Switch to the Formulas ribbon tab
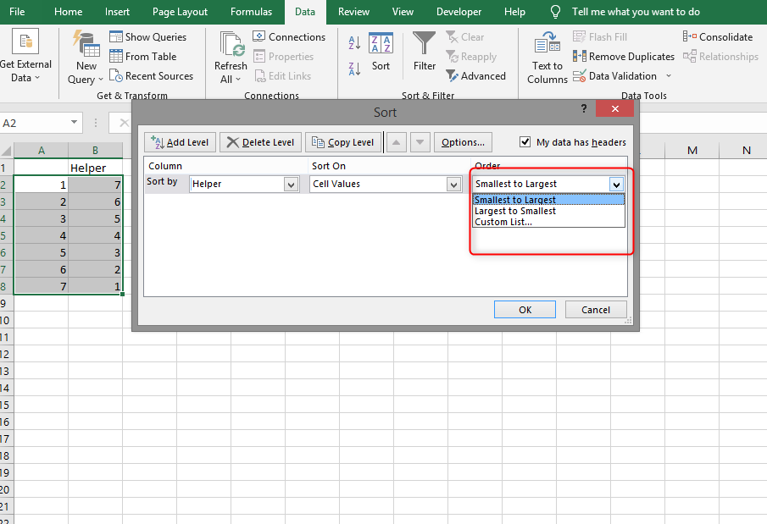The image size is (767, 524). click(x=251, y=12)
